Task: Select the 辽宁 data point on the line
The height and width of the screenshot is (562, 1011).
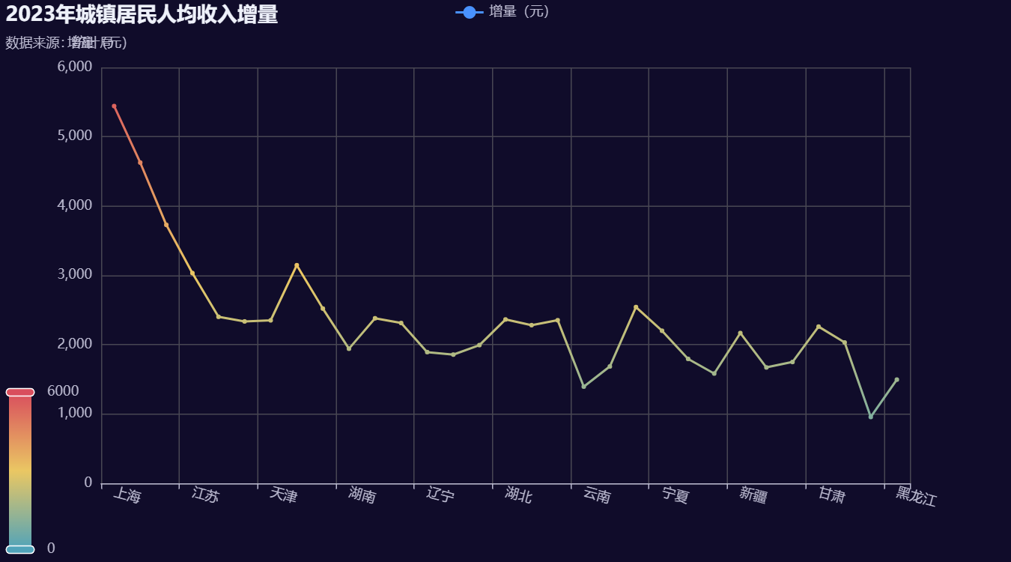Action: tap(427, 352)
